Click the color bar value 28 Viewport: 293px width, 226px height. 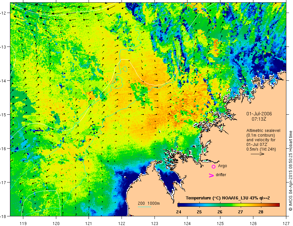[x=261, y=212]
